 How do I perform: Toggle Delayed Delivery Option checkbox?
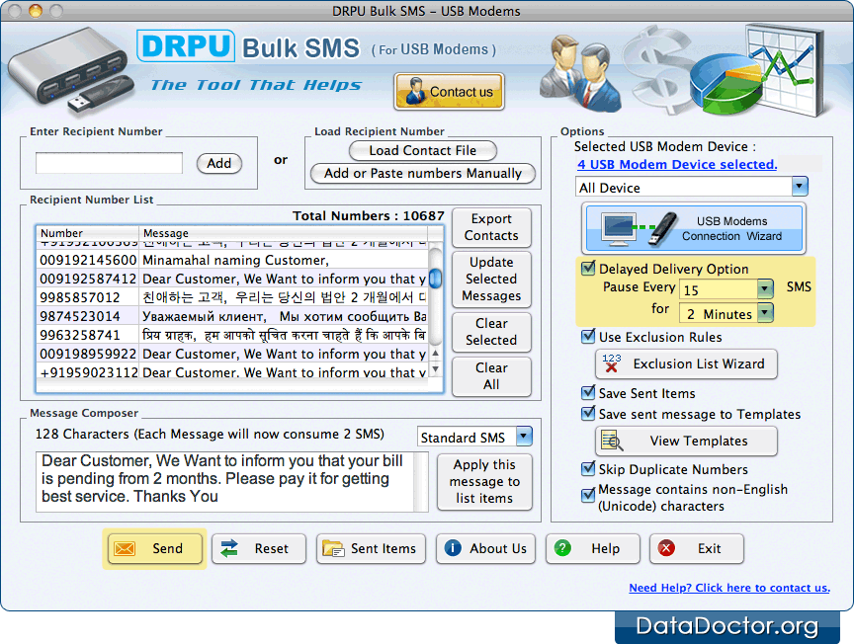588,268
